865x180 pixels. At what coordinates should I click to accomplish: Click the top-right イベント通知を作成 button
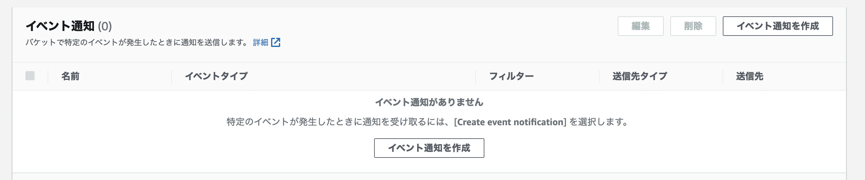(777, 26)
